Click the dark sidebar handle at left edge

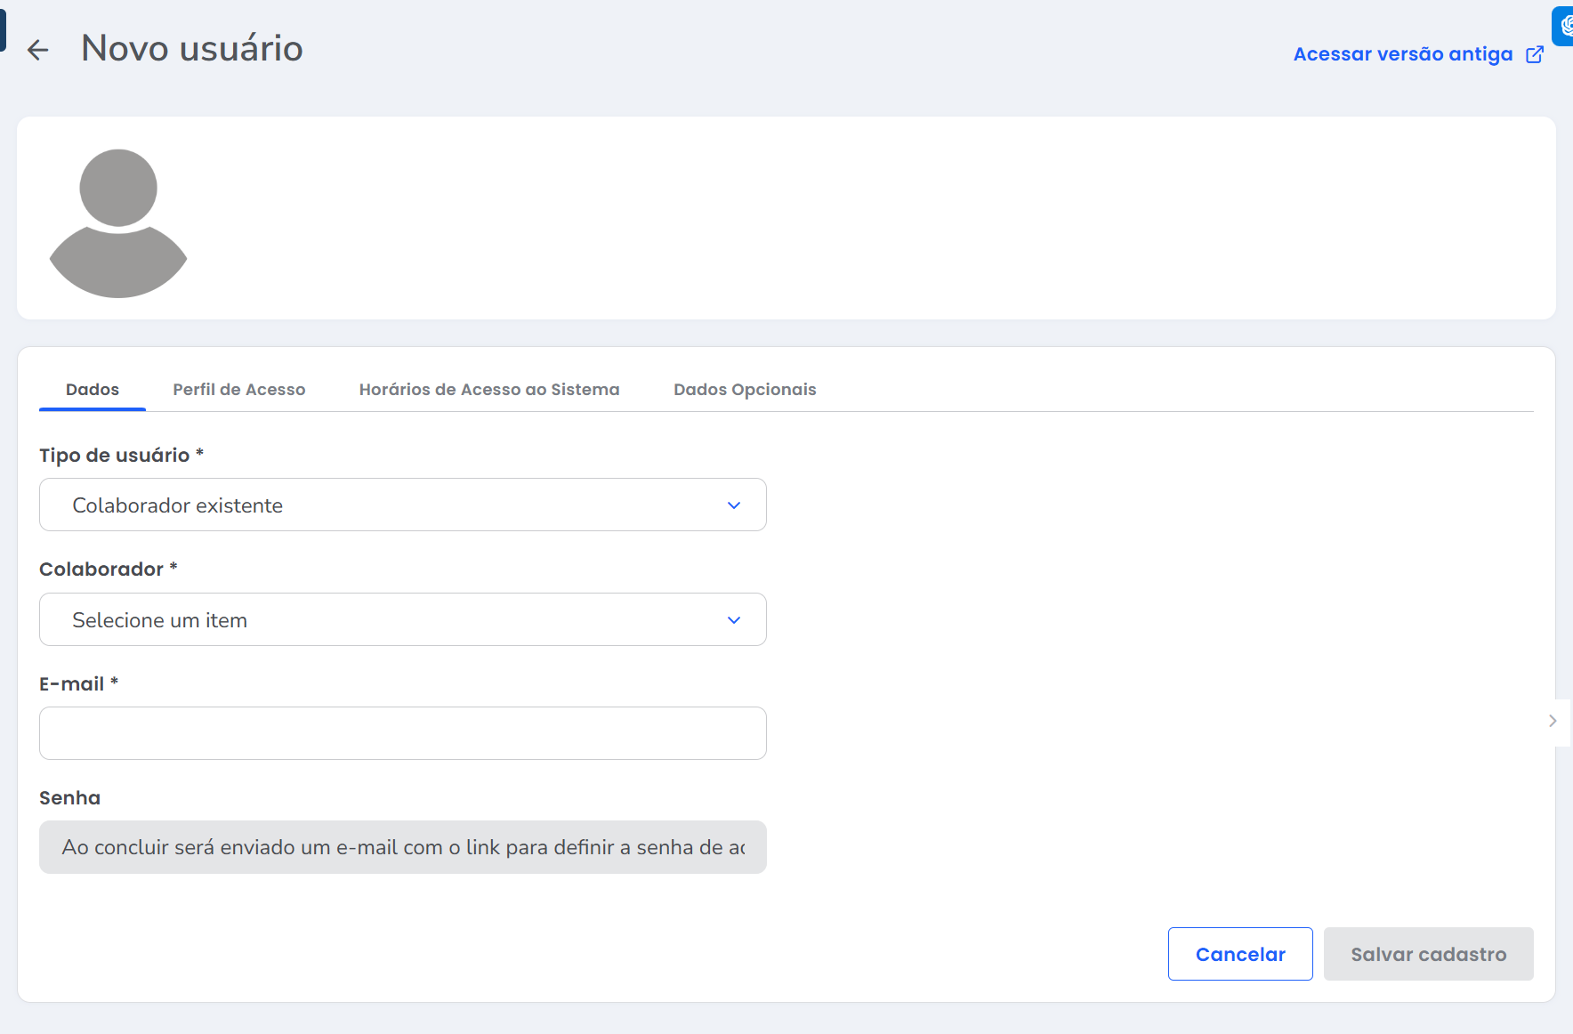click(3, 28)
